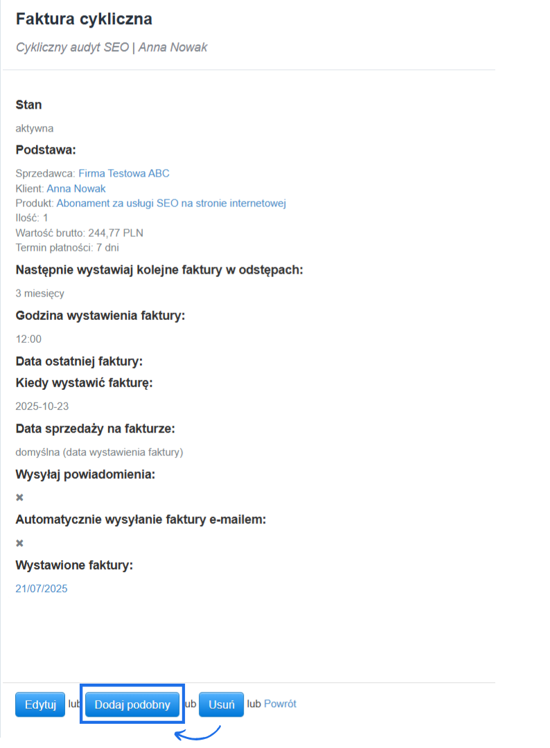Click the Dodaj podobny button
The height and width of the screenshot is (748, 550).
tap(132, 704)
